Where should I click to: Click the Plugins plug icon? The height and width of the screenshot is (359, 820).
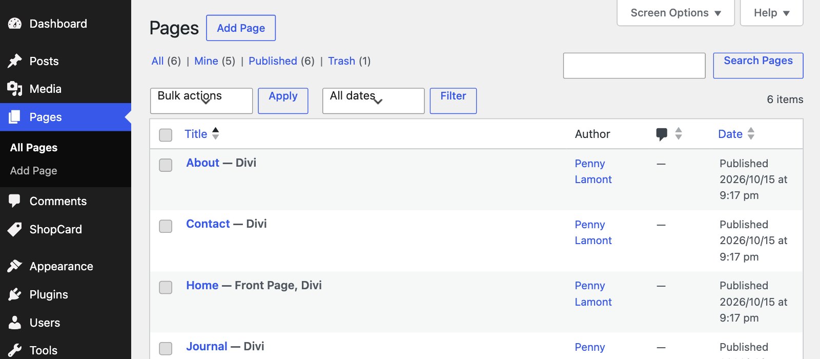point(15,294)
